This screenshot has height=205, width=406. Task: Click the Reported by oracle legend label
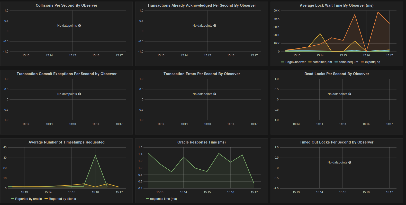[x=28, y=199]
